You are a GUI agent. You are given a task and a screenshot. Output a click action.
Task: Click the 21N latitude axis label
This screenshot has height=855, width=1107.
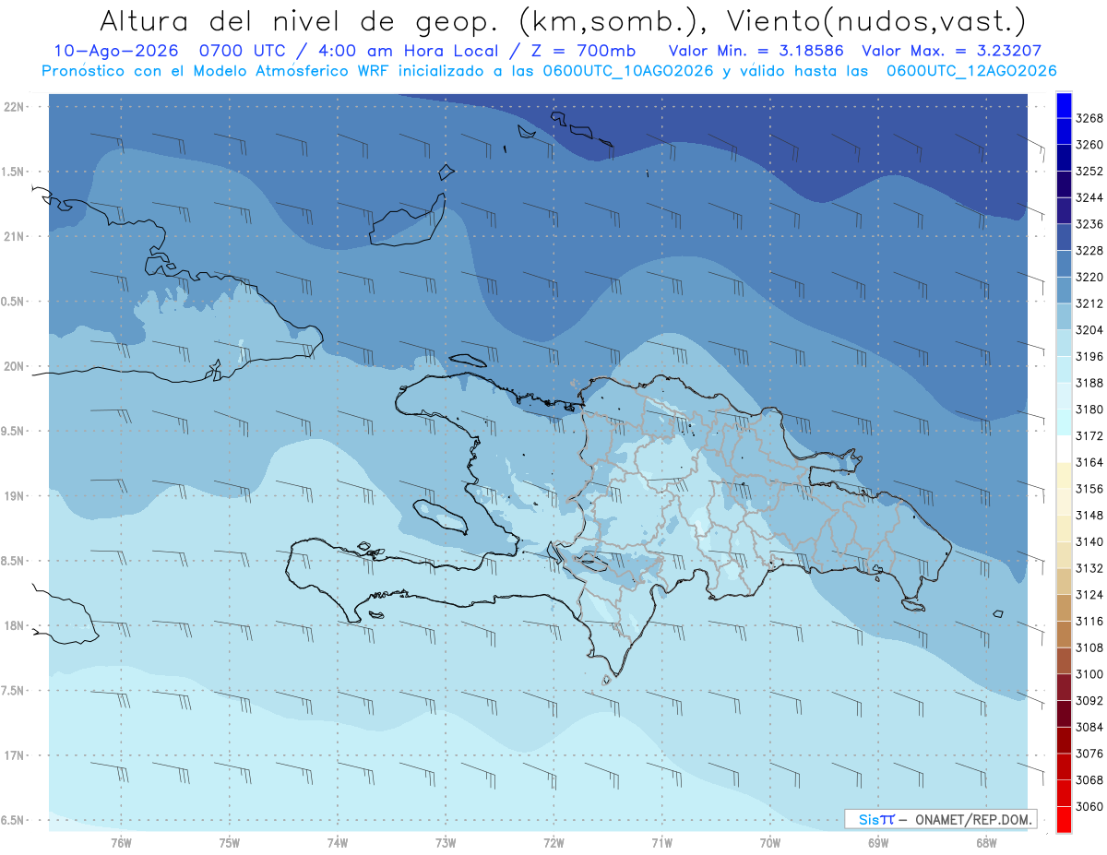15,236
